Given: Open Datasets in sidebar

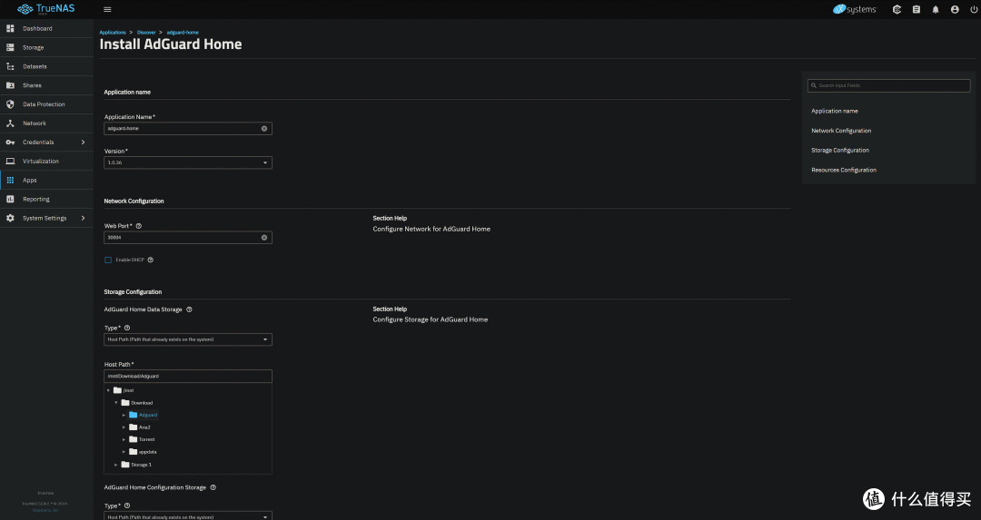Looking at the screenshot, I should [47, 66].
